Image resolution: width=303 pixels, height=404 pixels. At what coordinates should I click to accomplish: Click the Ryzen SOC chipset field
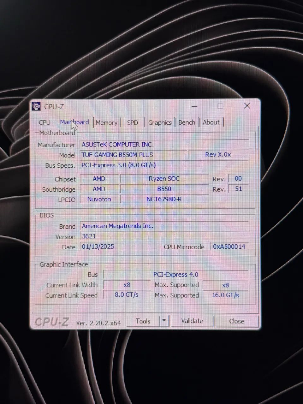click(164, 179)
